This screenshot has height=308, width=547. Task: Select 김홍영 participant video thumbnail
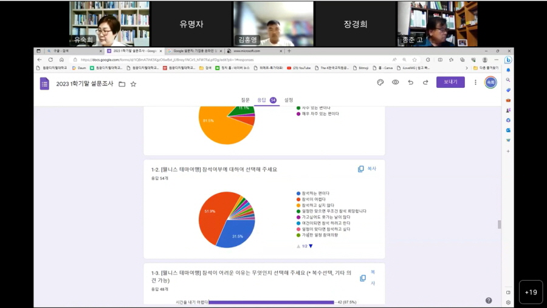273,24
